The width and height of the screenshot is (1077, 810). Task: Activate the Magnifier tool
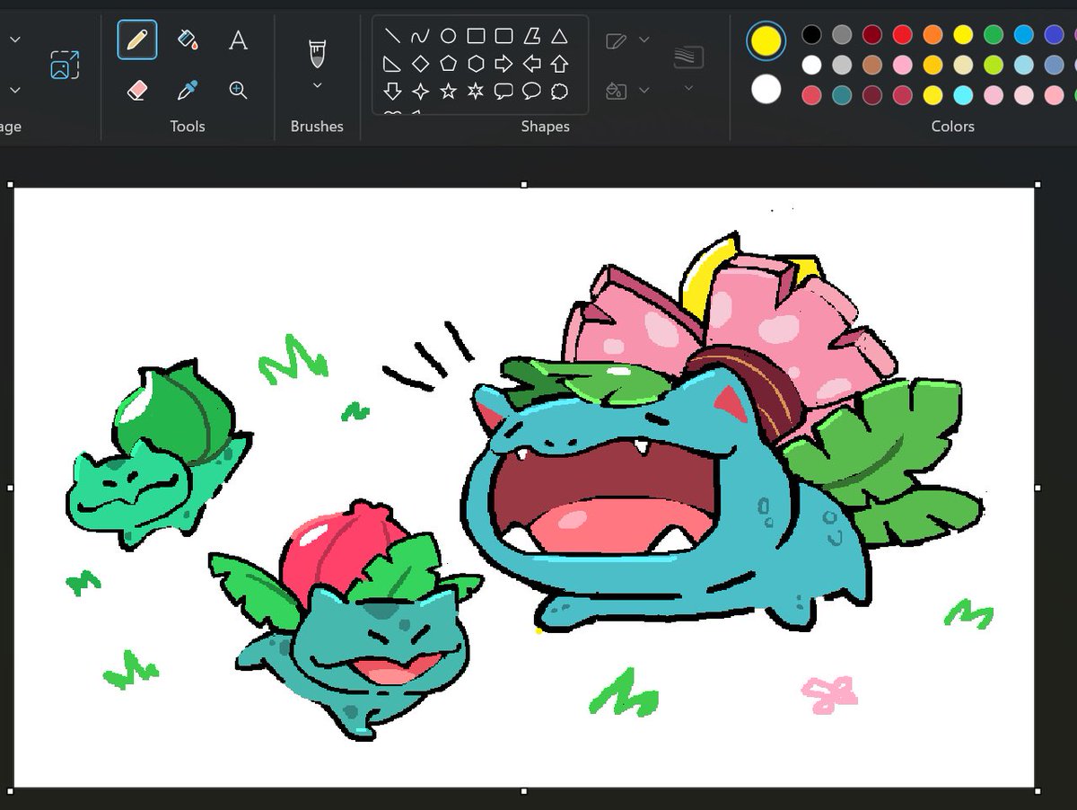238,90
